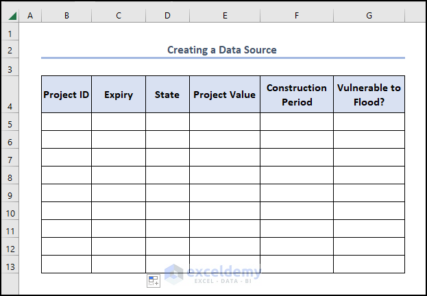Click the Vulnerable to Flood? header cell

[x=369, y=95]
